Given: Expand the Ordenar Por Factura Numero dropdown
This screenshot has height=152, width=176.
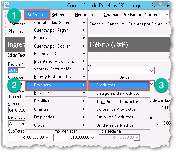Looking at the screenshot, I should pyautogui.click(x=167, y=15).
